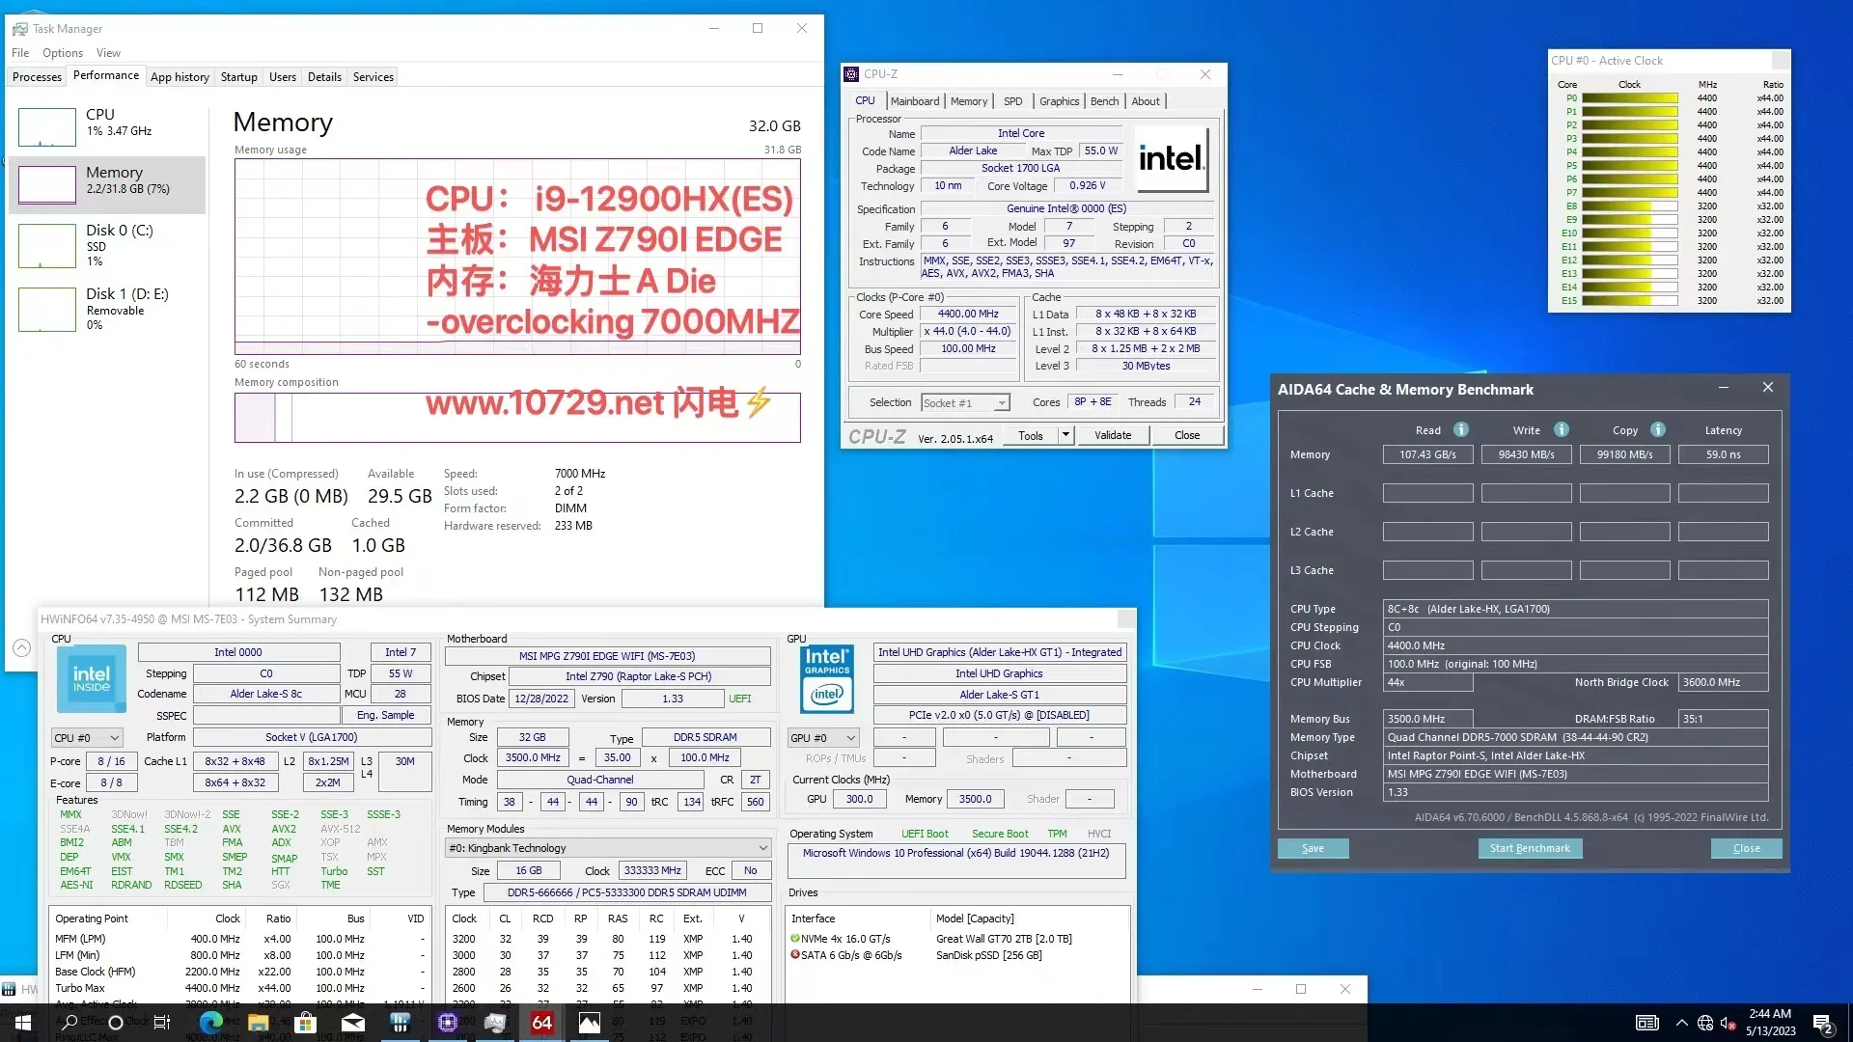Click the AIDA64 Close button
1853x1042 pixels.
tap(1746, 848)
